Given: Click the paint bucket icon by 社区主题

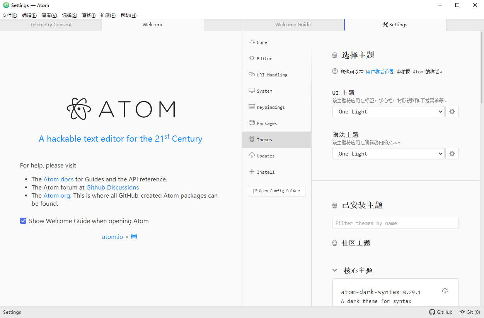Looking at the screenshot, I should coord(335,243).
